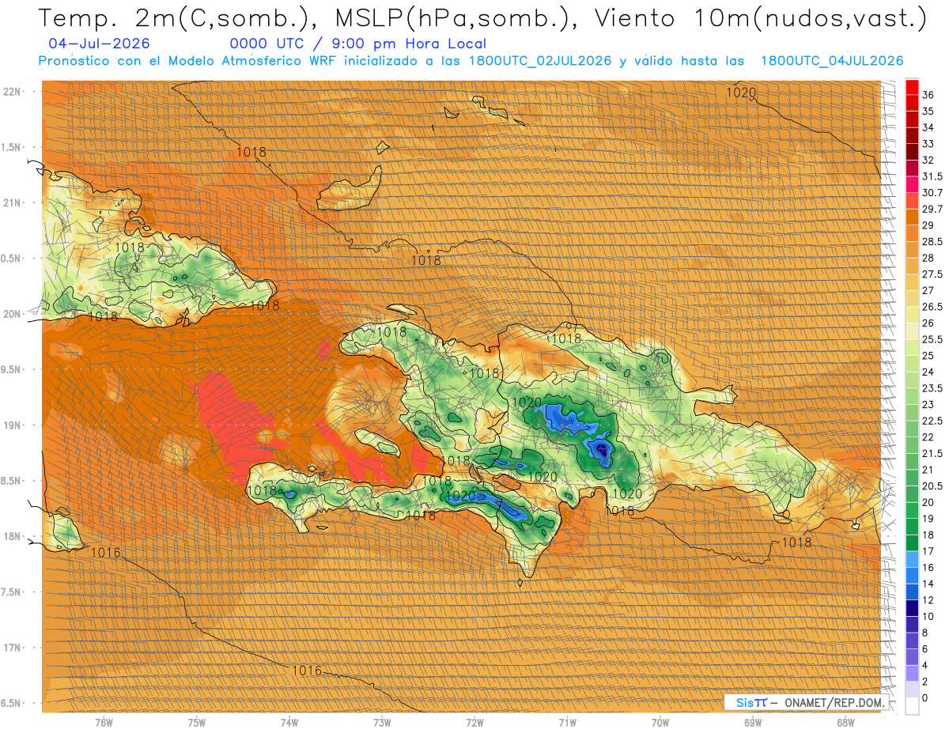Viewport: 949px width, 733px height.
Task: Click the legend value 34
Action: pyautogui.click(x=928, y=127)
